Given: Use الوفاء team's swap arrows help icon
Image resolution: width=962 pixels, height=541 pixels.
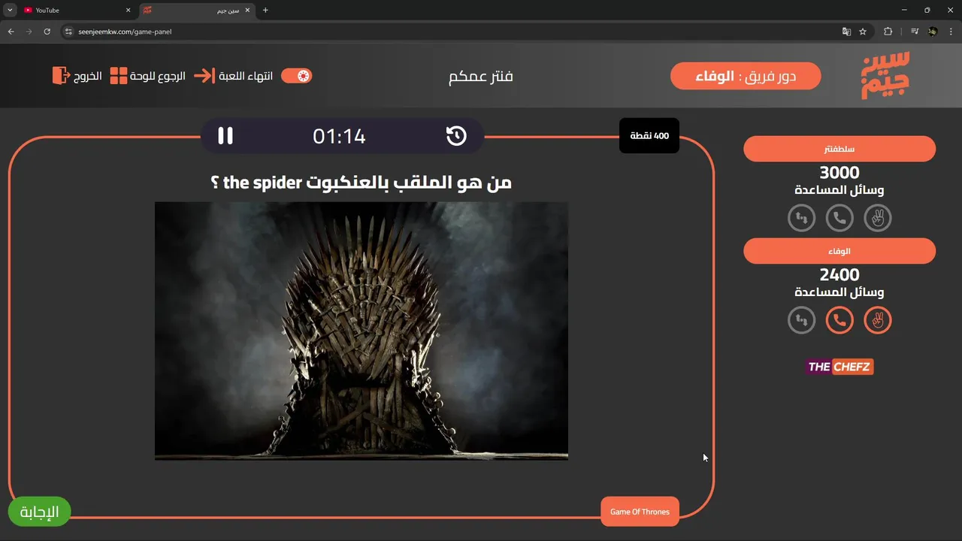Looking at the screenshot, I should click(801, 321).
